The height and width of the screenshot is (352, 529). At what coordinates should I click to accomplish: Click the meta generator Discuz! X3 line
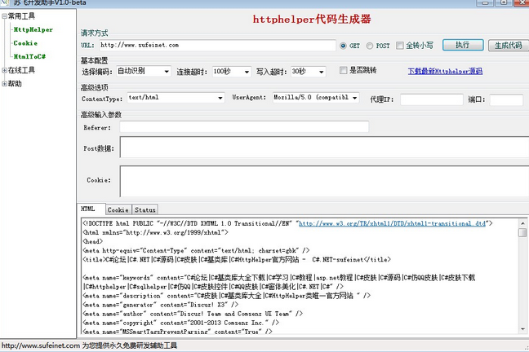point(161,305)
